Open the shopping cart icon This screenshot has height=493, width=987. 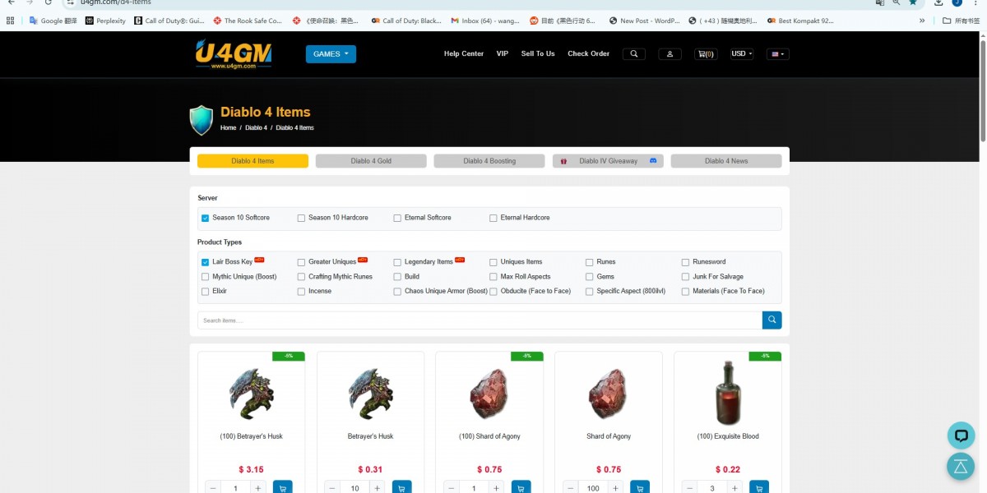point(706,54)
